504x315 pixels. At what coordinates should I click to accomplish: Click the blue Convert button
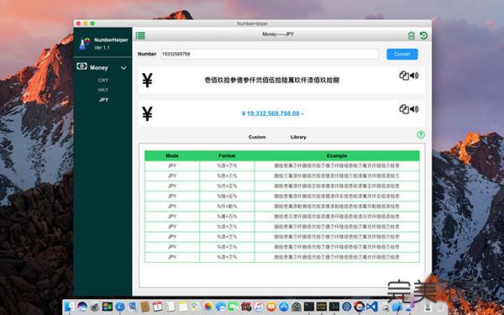coord(402,54)
